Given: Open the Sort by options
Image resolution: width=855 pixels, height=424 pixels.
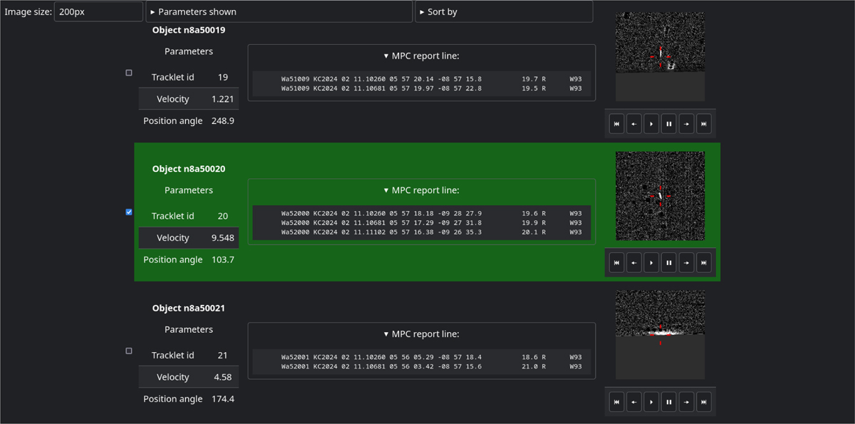Looking at the screenshot, I should [503, 11].
